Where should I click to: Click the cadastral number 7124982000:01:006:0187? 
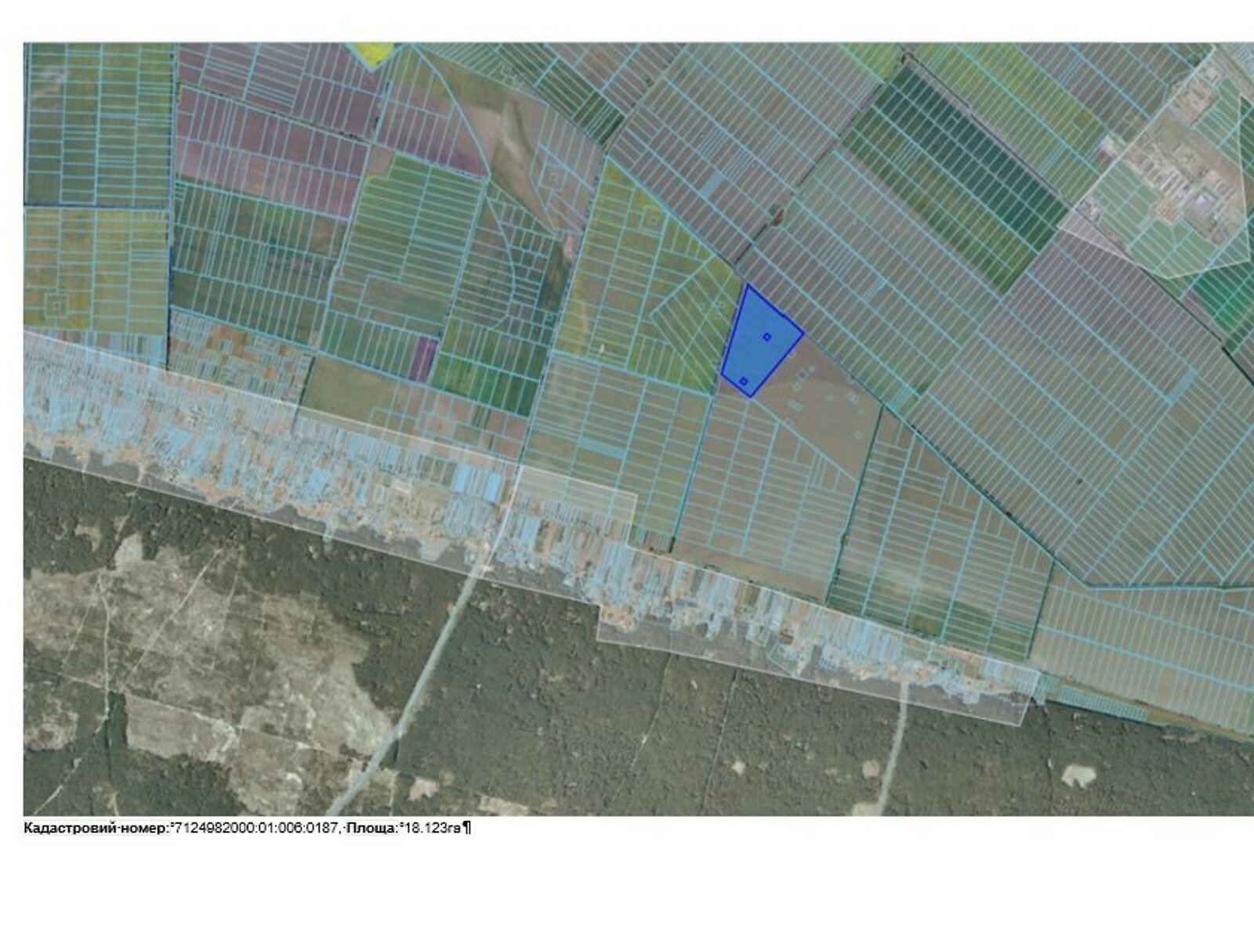[256, 828]
